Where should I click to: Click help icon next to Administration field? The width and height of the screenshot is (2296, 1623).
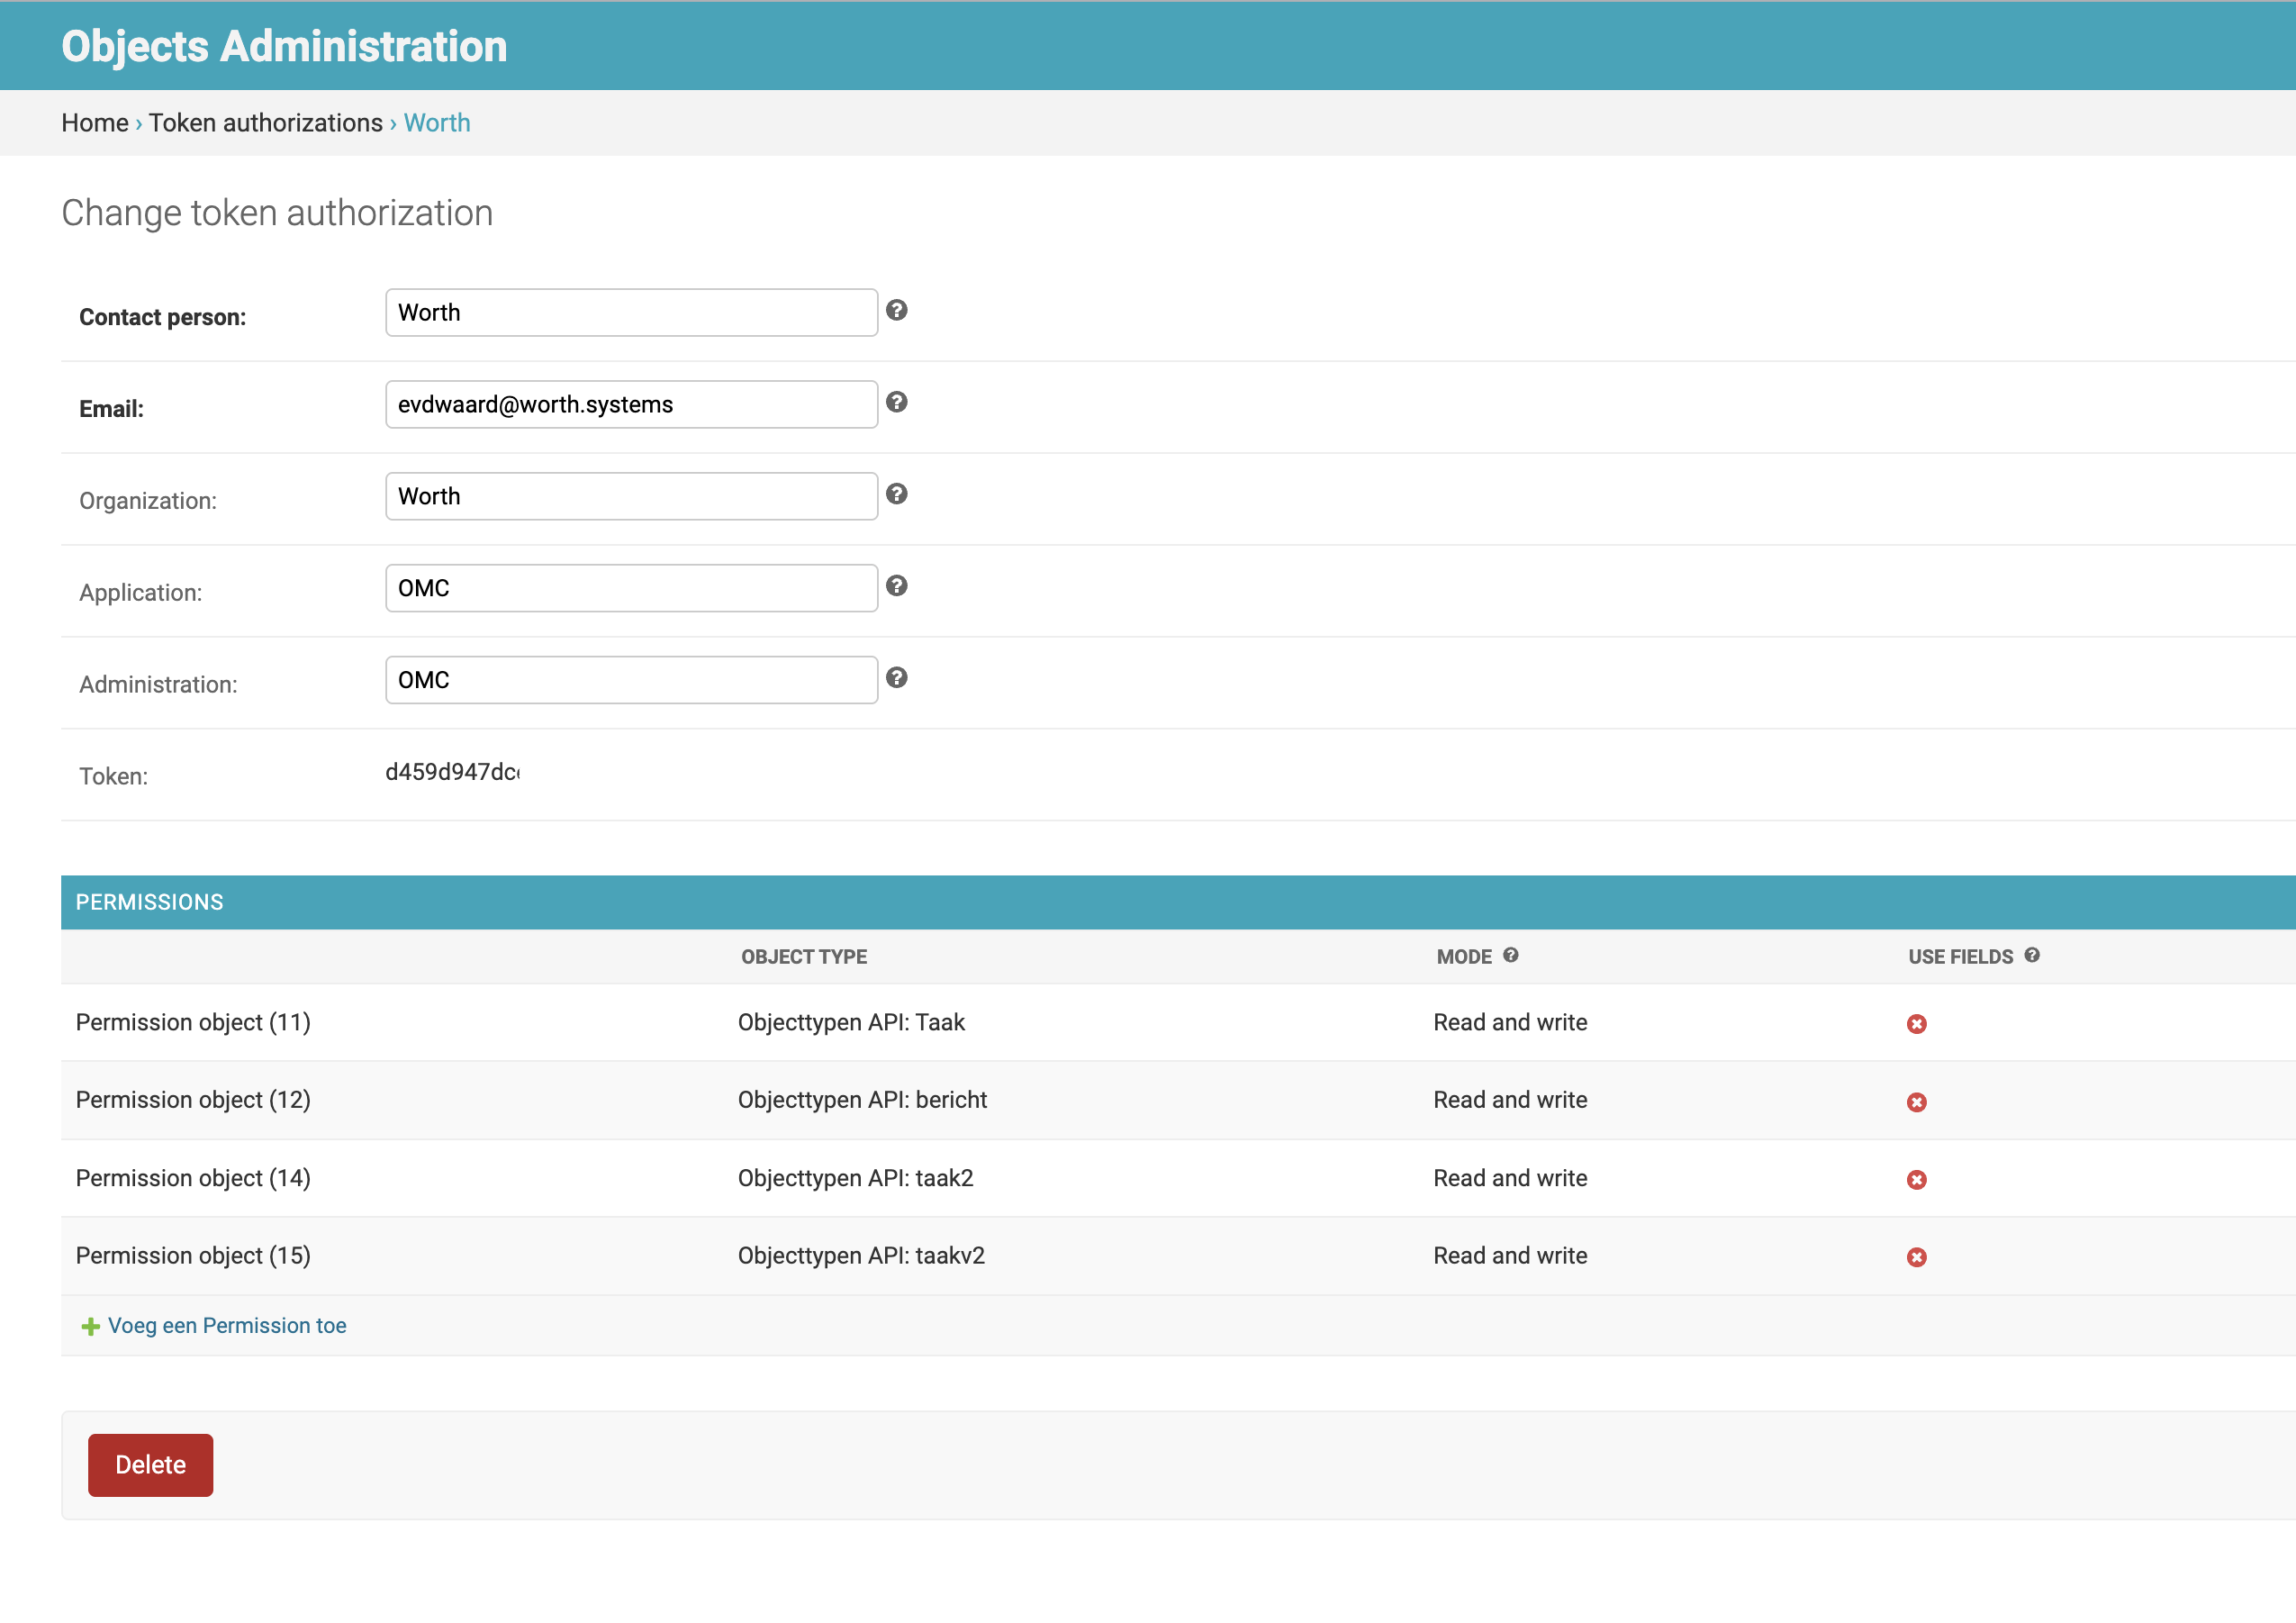click(896, 678)
